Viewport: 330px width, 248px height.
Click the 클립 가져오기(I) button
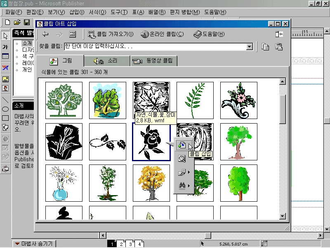tap(111, 34)
